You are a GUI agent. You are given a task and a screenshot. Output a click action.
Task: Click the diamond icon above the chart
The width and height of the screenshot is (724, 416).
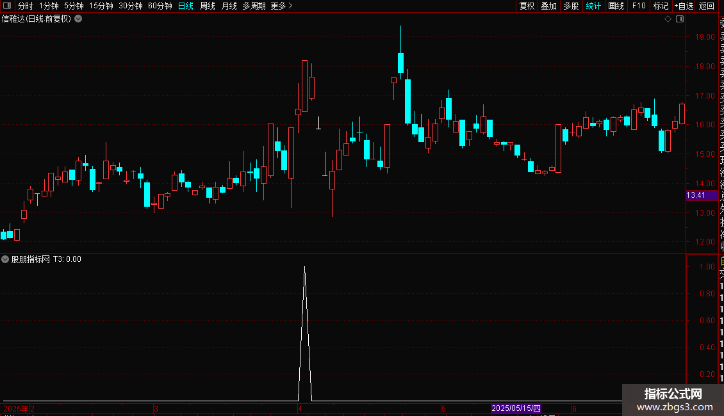coord(668,19)
